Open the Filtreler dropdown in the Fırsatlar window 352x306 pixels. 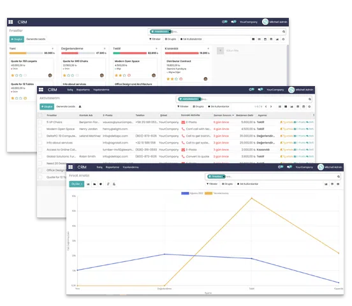[x=155, y=39]
